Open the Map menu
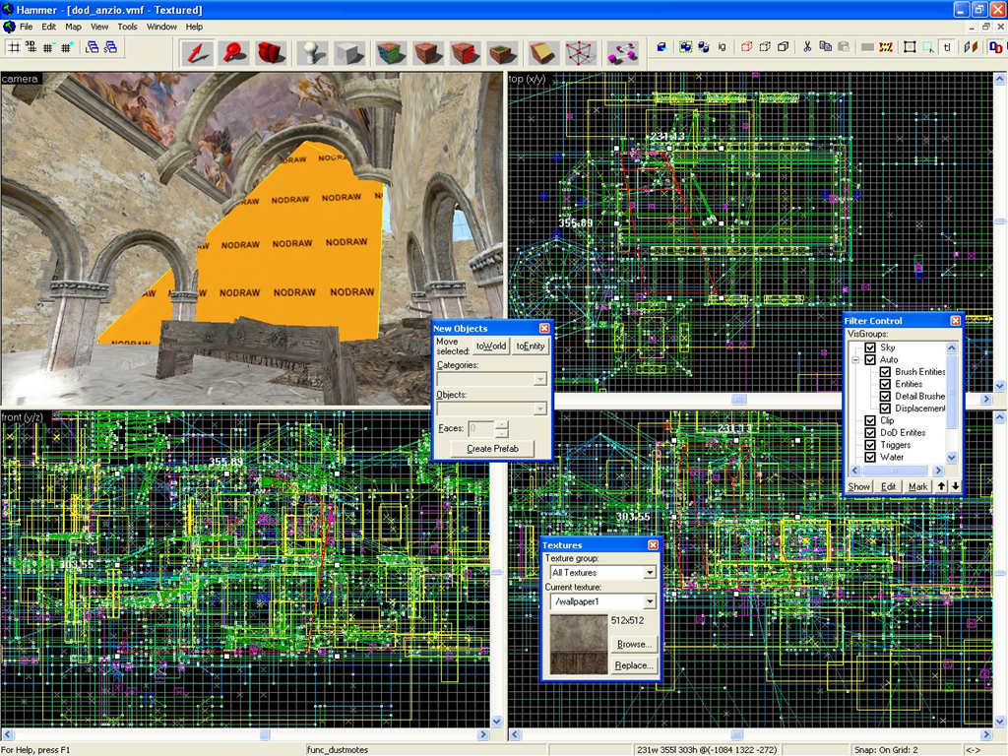Image resolution: width=1008 pixels, height=756 pixels. pyautogui.click(x=73, y=27)
